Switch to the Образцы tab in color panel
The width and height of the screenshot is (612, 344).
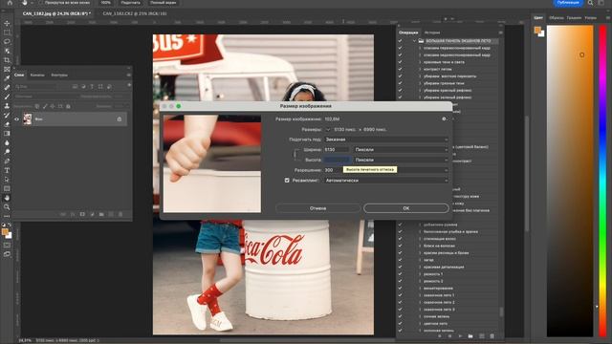(x=557, y=17)
